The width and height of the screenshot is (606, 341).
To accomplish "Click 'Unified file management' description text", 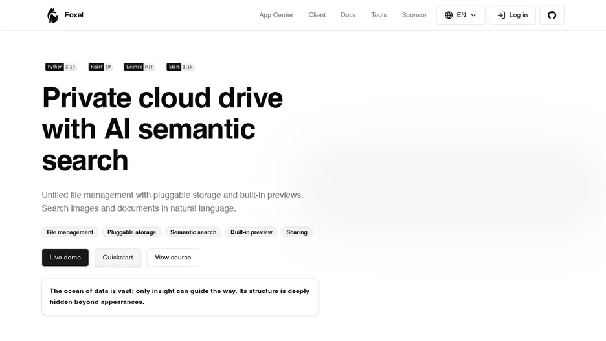I will [x=172, y=202].
